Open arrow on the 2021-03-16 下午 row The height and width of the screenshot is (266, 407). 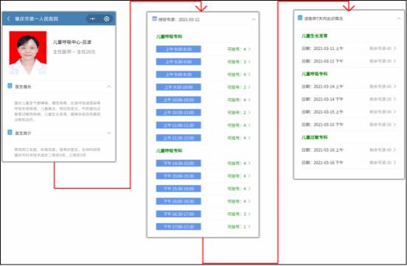394,162
